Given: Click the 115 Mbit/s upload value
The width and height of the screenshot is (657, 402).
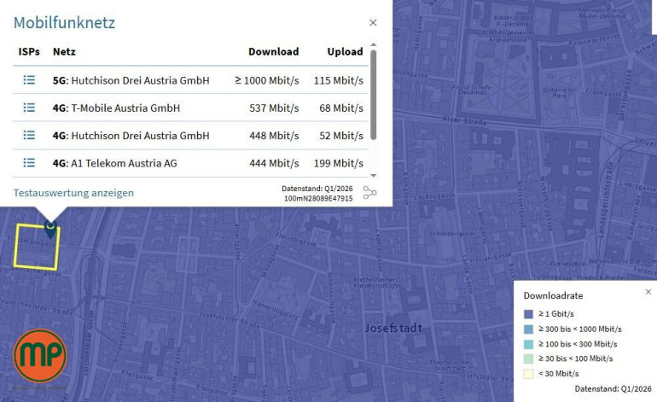Looking at the screenshot, I should (x=339, y=80).
